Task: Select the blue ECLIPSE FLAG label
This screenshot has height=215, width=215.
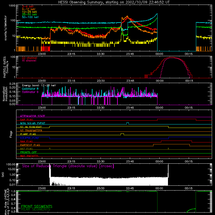Action: 29,138
